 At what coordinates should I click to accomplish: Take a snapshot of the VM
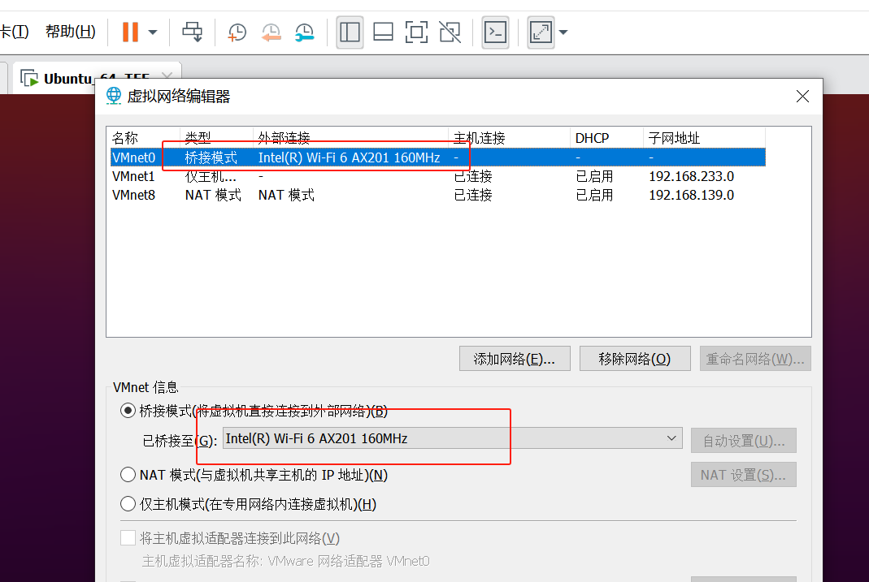[237, 32]
